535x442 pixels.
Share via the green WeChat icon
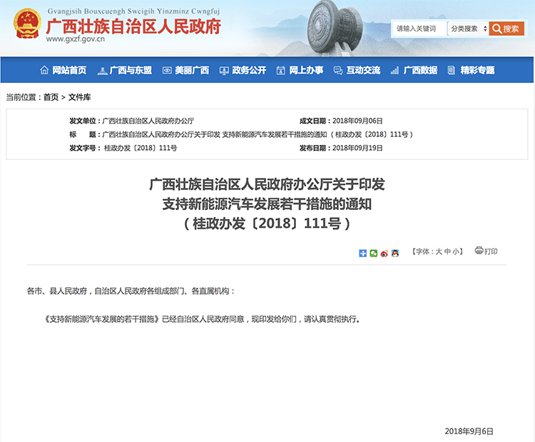click(374, 253)
